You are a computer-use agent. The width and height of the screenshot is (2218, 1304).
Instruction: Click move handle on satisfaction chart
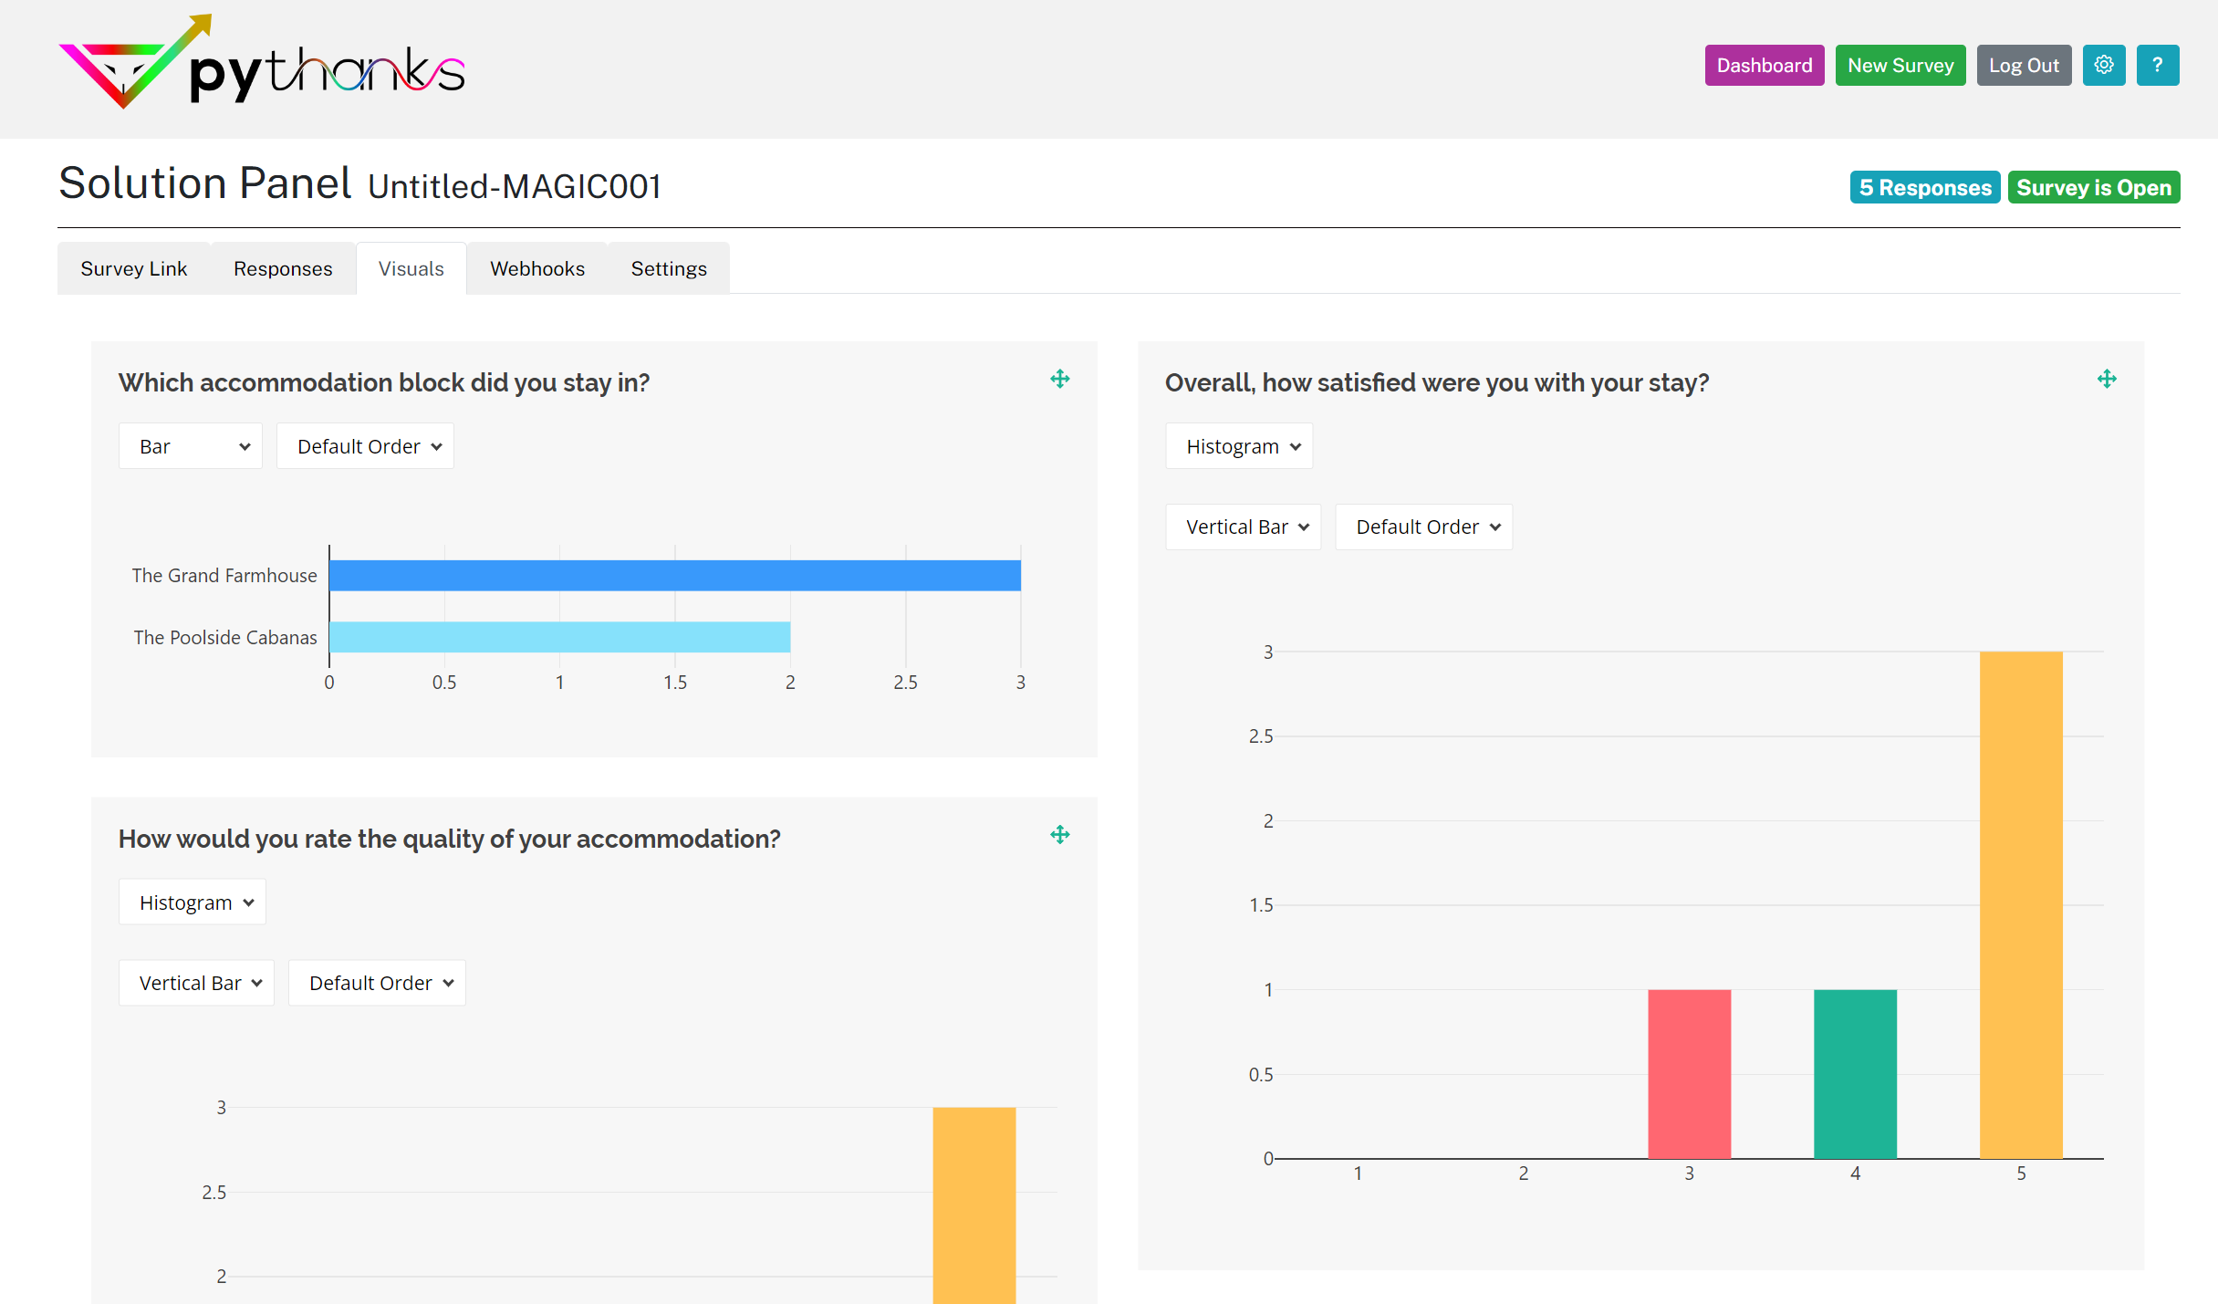pos(2106,380)
